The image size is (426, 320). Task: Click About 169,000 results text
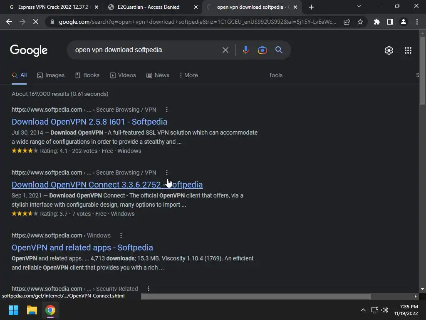click(60, 94)
